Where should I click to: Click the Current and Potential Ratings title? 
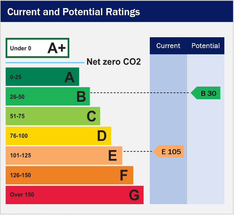73,12
